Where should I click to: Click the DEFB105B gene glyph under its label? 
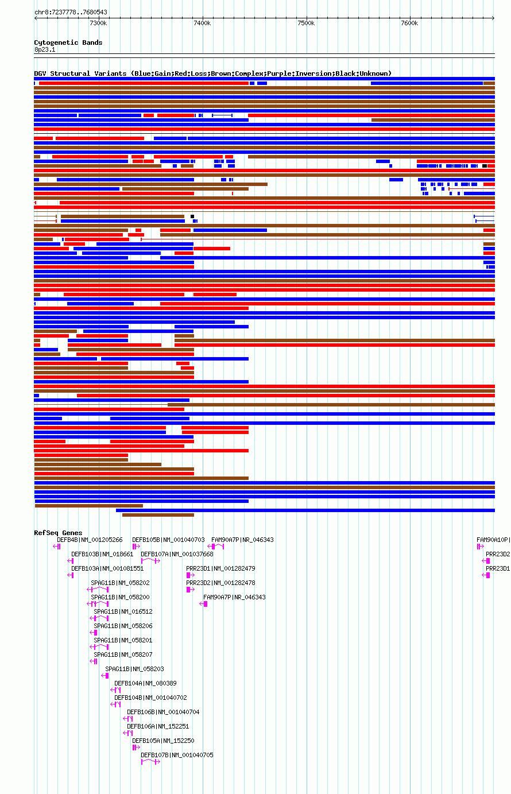click(x=136, y=547)
